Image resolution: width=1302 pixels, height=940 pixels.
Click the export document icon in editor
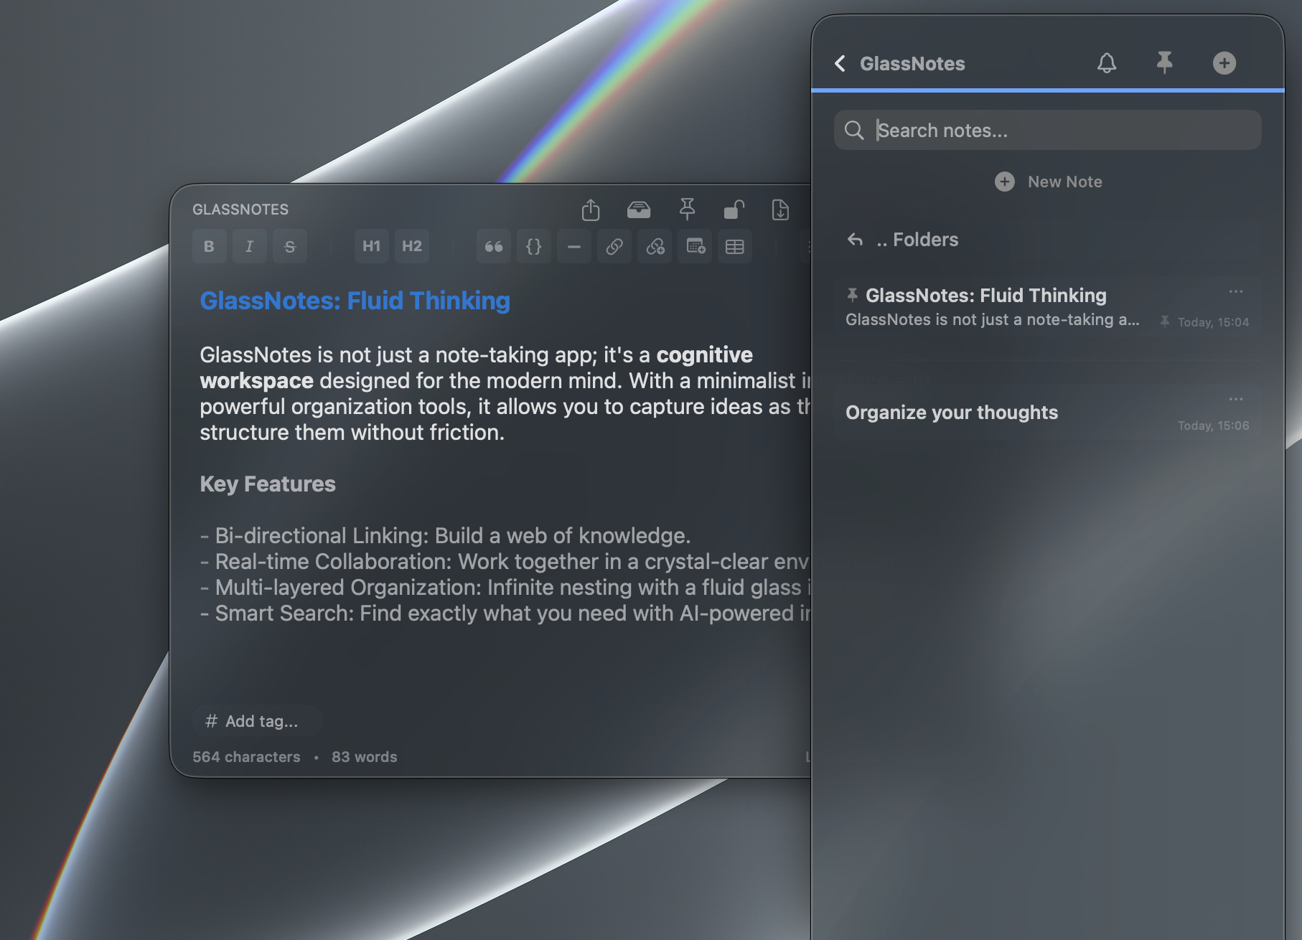pos(779,210)
